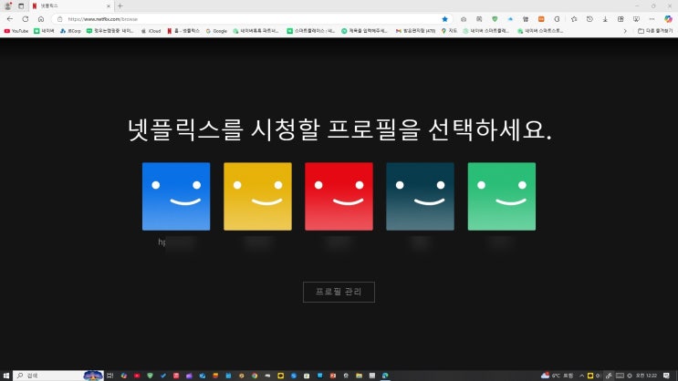Screen dimensions: 678x381
Task: Open the Edge profile avatar icon
Action: click(x=7, y=6)
